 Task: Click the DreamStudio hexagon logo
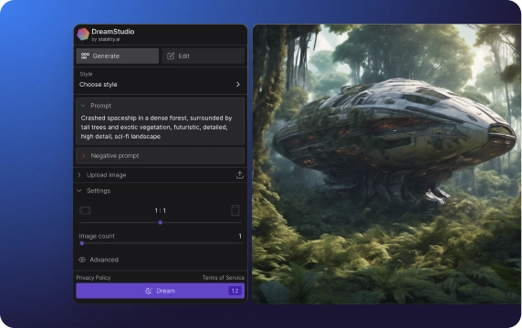(83, 34)
